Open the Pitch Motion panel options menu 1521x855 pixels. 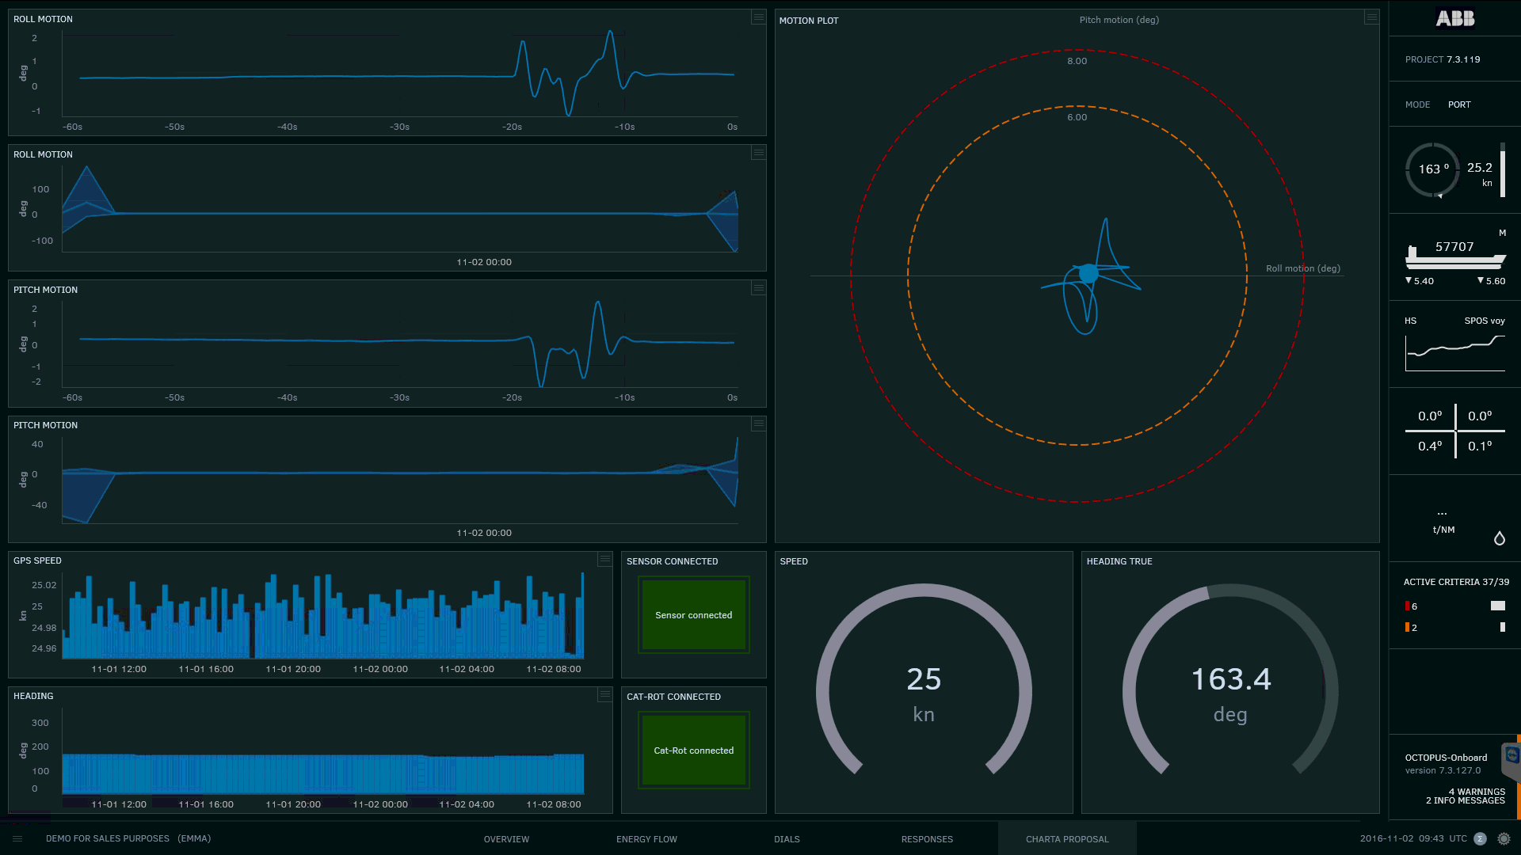pyautogui.click(x=758, y=289)
